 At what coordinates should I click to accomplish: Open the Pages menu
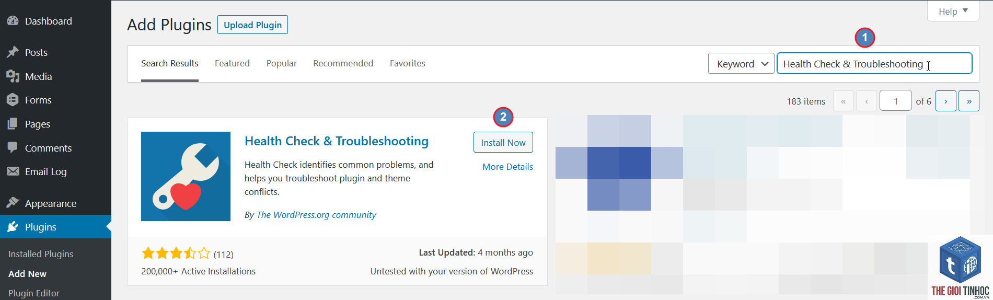55,124
